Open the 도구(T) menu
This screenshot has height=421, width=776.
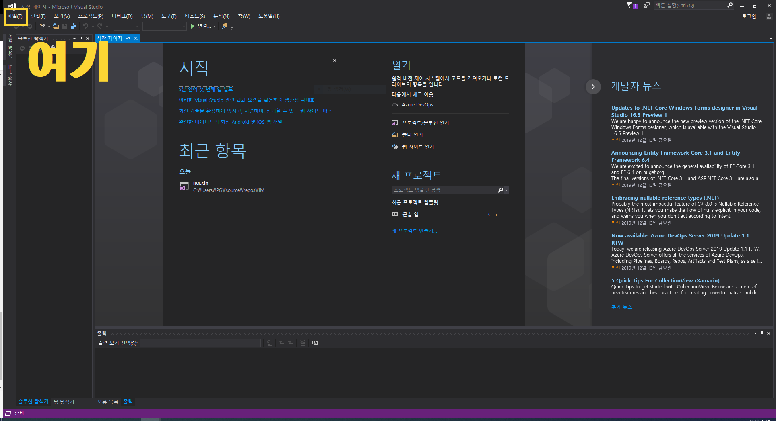[169, 16]
